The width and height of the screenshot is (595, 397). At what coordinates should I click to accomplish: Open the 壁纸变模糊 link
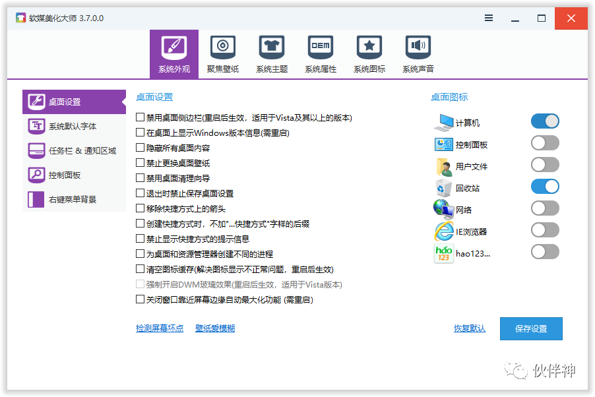pyautogui.click(x=215, y=328)
